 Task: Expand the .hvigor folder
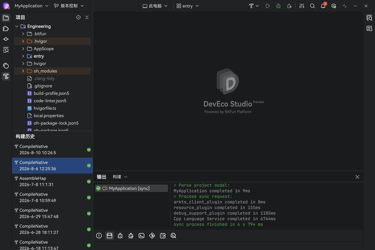tap(23, 41)
